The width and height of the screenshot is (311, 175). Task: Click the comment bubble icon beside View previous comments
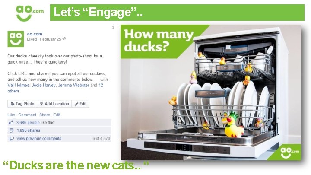pyautogui.click(x=12, y=139)
